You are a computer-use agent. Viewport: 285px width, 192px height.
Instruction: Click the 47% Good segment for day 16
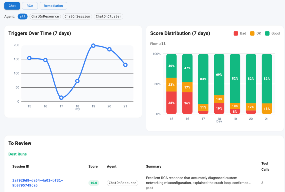tap(187, 68)
